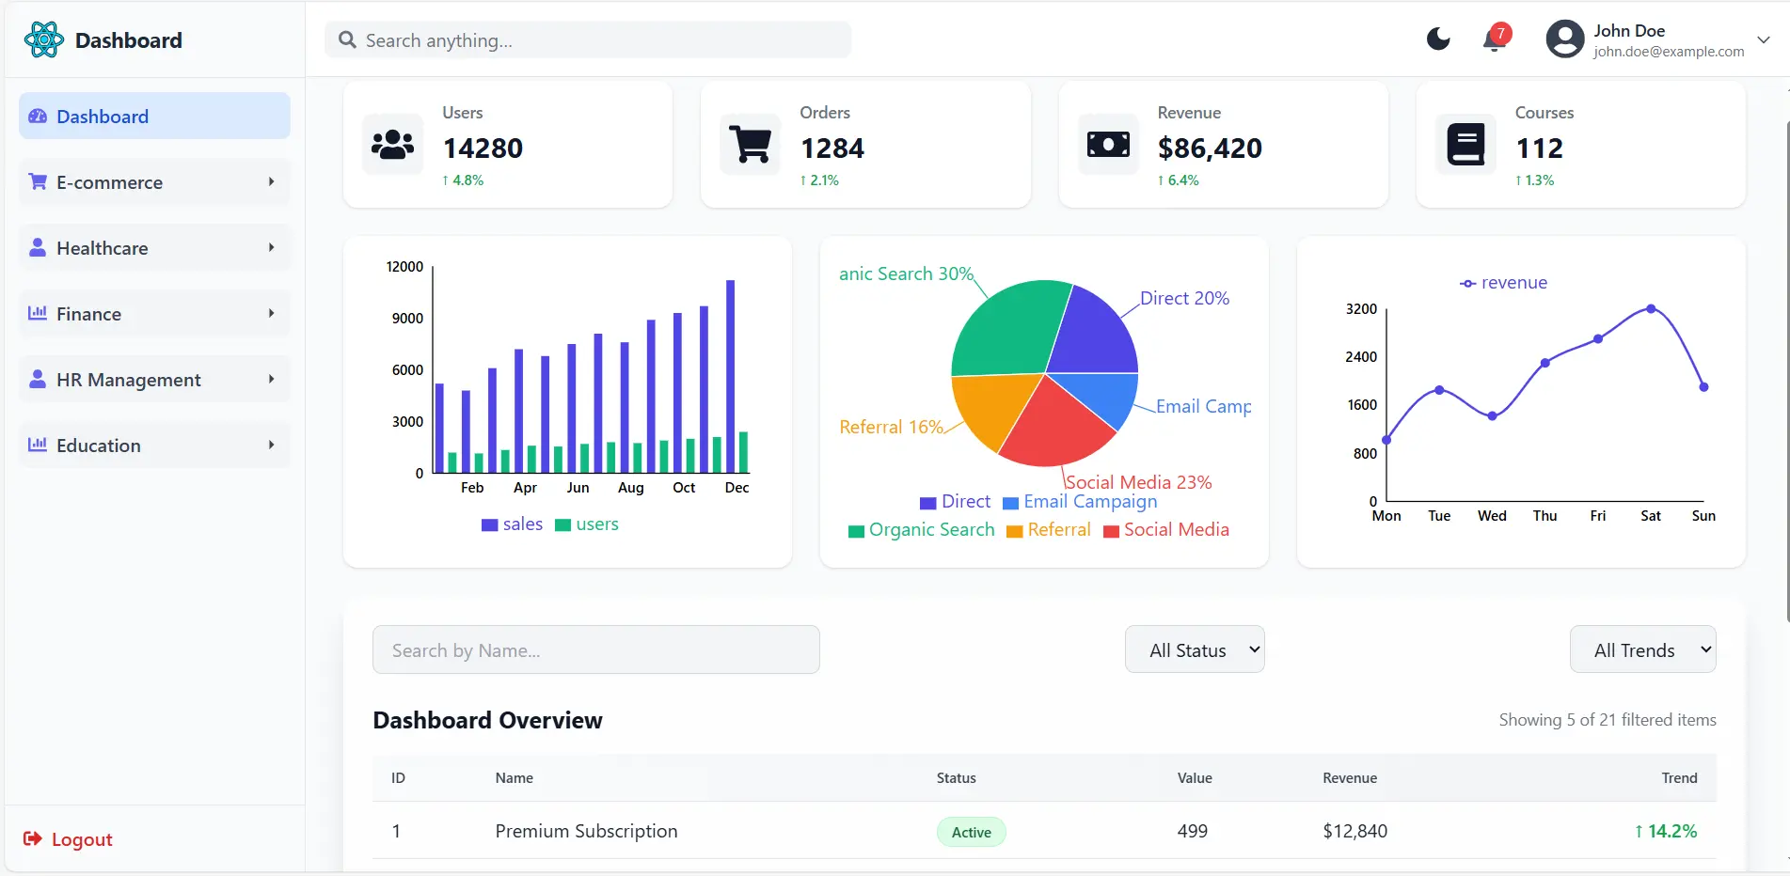Click the magnifier icon in the search bar
Image resolution: width=1790 pixels, height=876 pixels.
347,39
